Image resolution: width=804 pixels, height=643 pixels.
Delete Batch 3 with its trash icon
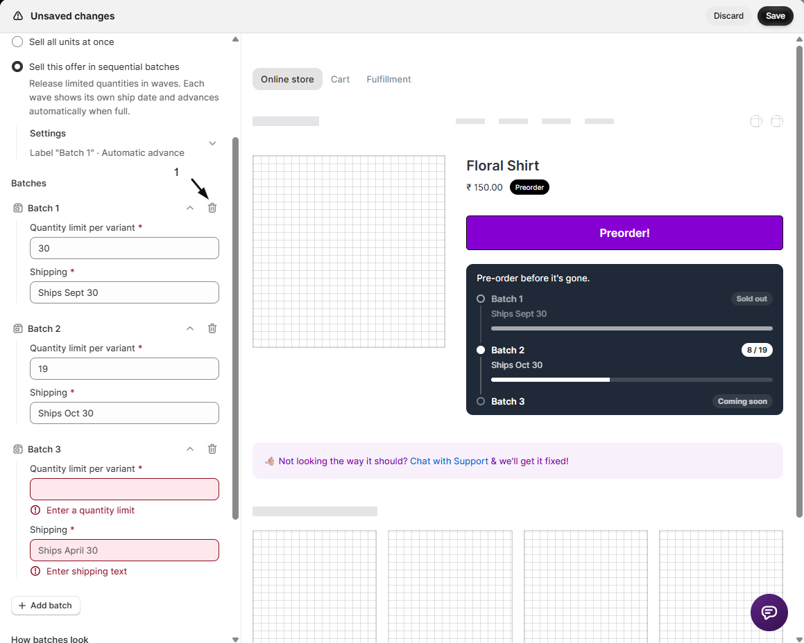point(212,449)
